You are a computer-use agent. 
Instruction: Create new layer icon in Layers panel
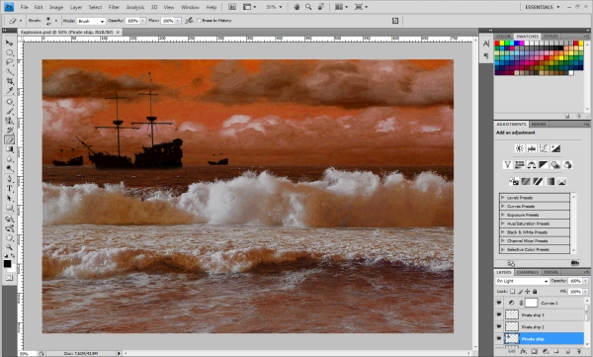coord(567,352)
